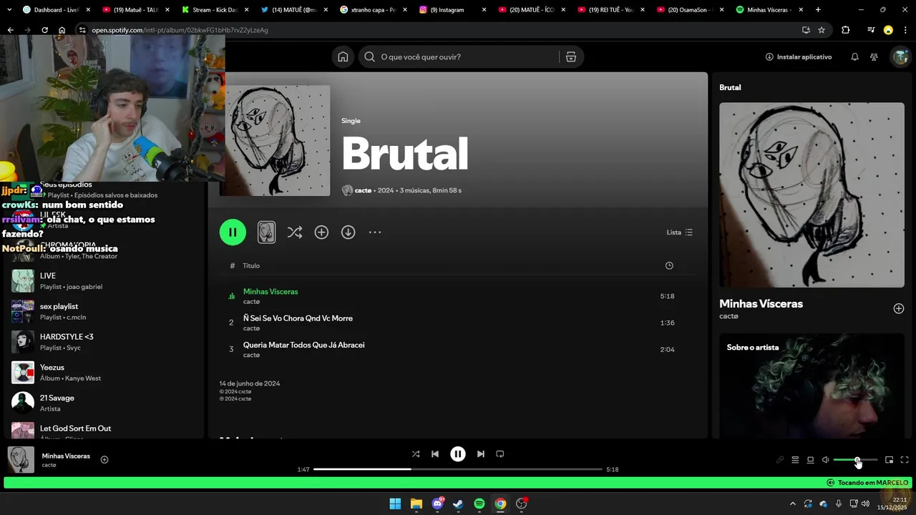Reload the page with browser refresh icon
916x515 pixels.
(x=44, y=30)
